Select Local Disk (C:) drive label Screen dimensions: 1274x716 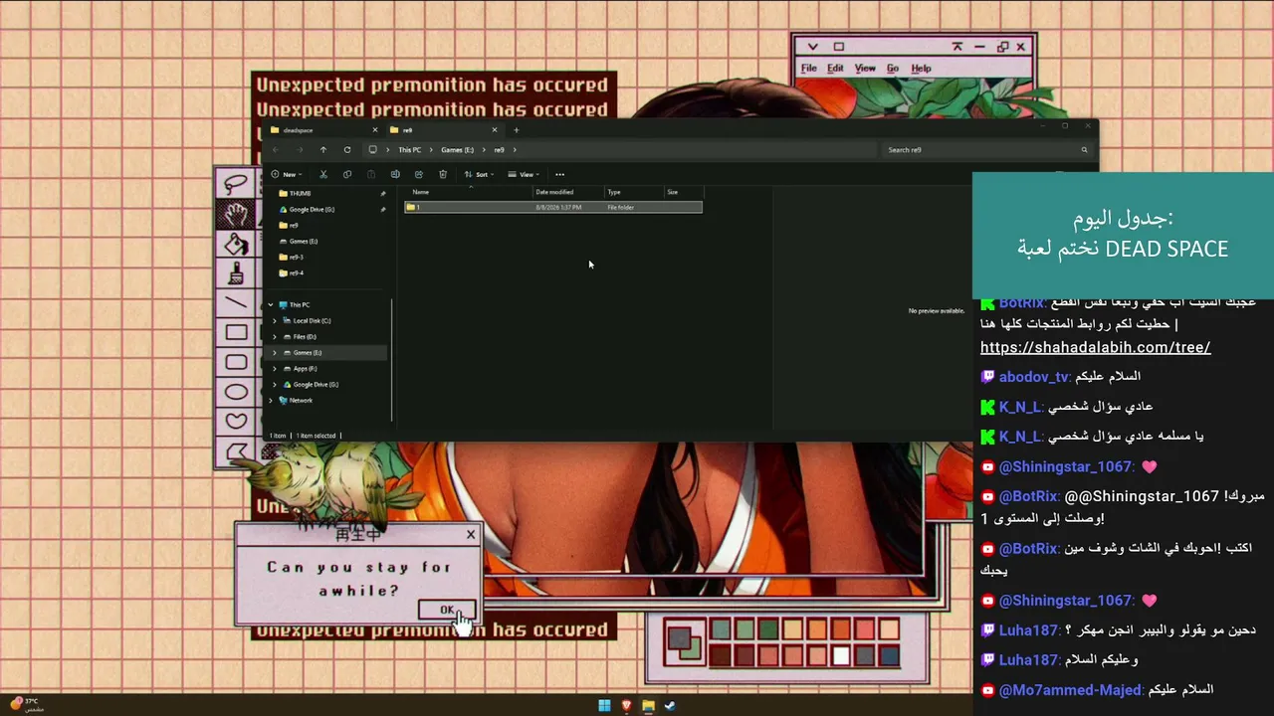coord(312,321)
